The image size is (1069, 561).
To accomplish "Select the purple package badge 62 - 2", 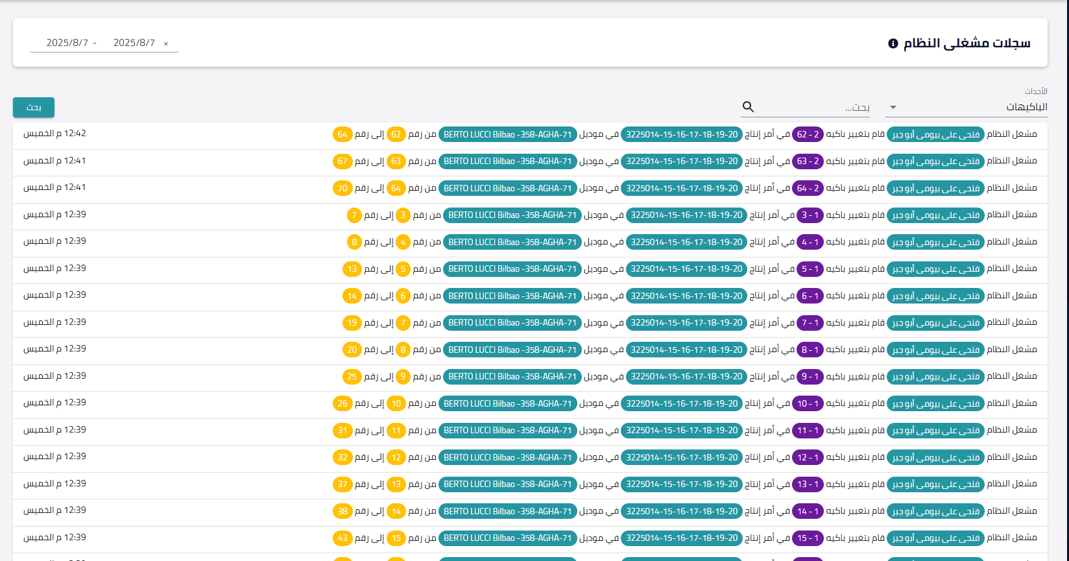I will click(x=808, y=134).
